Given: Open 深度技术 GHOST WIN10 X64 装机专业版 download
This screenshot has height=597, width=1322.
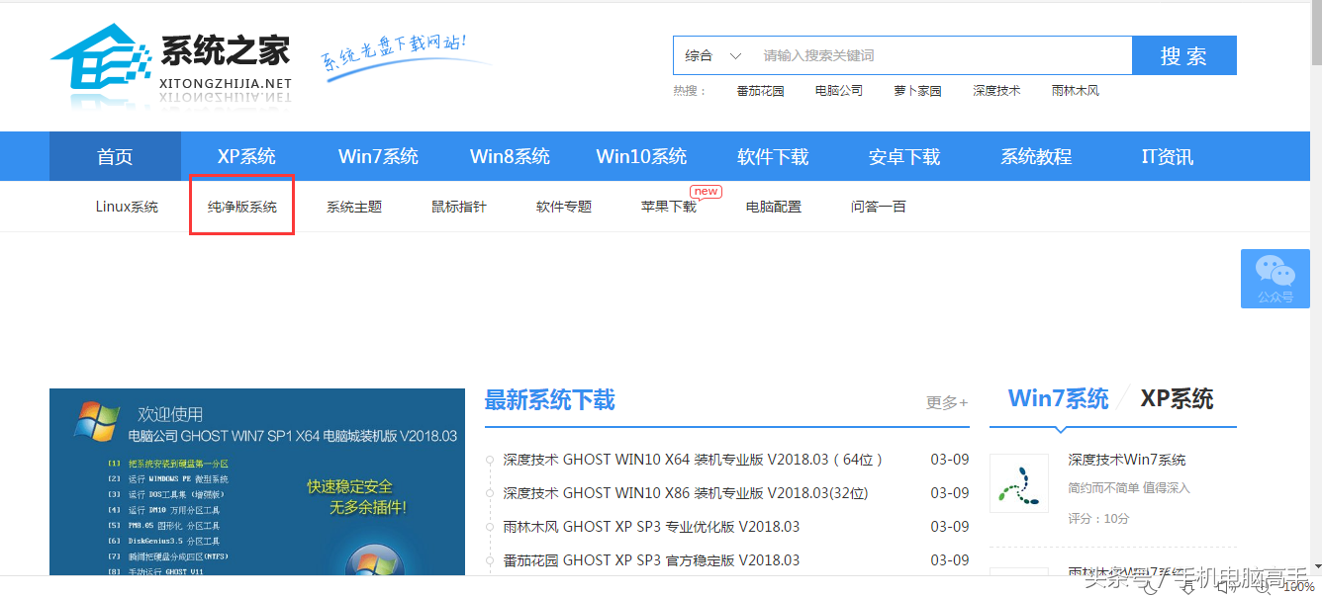Looking at the screenshot, I should click(693, 460).
